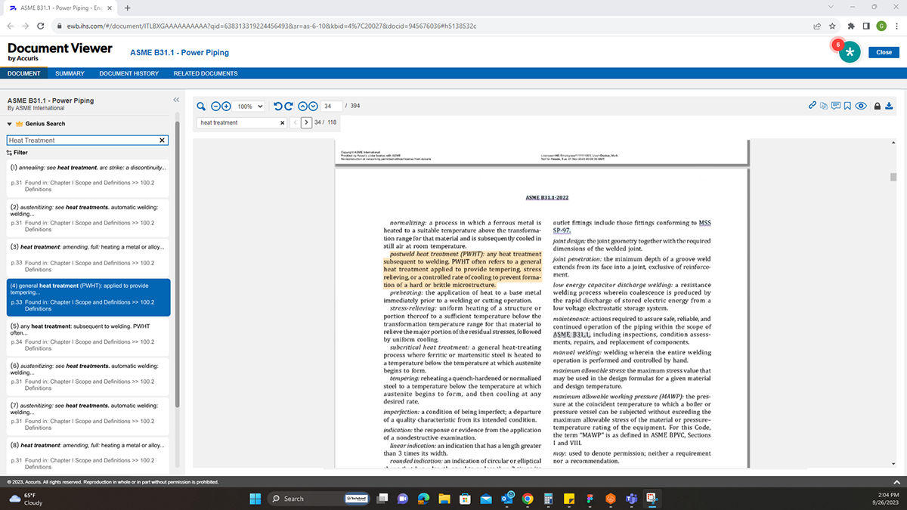This screenshot has height=510, width=907.
Task: Click the blue Close button
Action: [x=884, y=52]
